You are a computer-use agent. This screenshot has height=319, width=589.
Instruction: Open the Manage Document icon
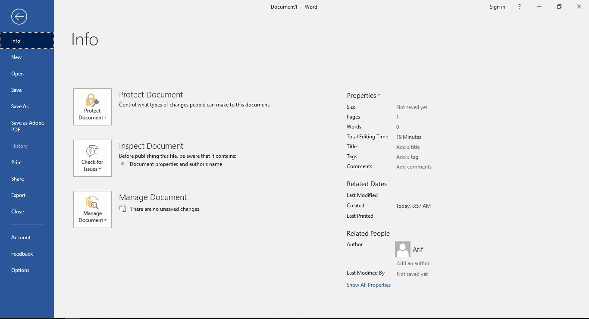[x=92, y=203]
